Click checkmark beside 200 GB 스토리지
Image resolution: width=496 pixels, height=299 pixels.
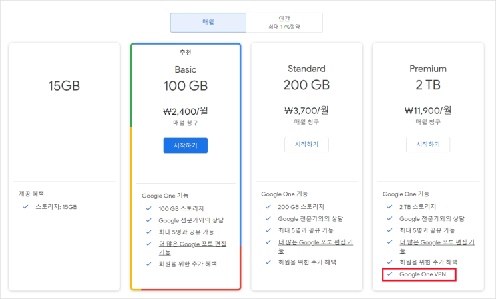(x=268, y=207)
